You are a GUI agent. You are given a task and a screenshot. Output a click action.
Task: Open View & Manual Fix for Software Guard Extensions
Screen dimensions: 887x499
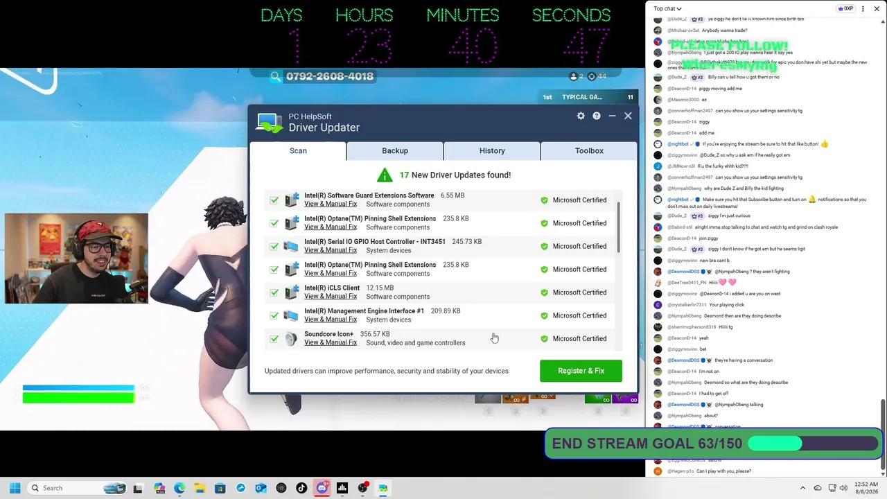331,204
